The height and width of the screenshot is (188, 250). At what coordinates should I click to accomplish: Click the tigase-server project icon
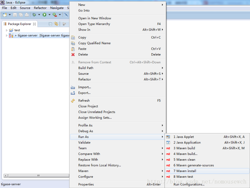[x=11, y=36]
